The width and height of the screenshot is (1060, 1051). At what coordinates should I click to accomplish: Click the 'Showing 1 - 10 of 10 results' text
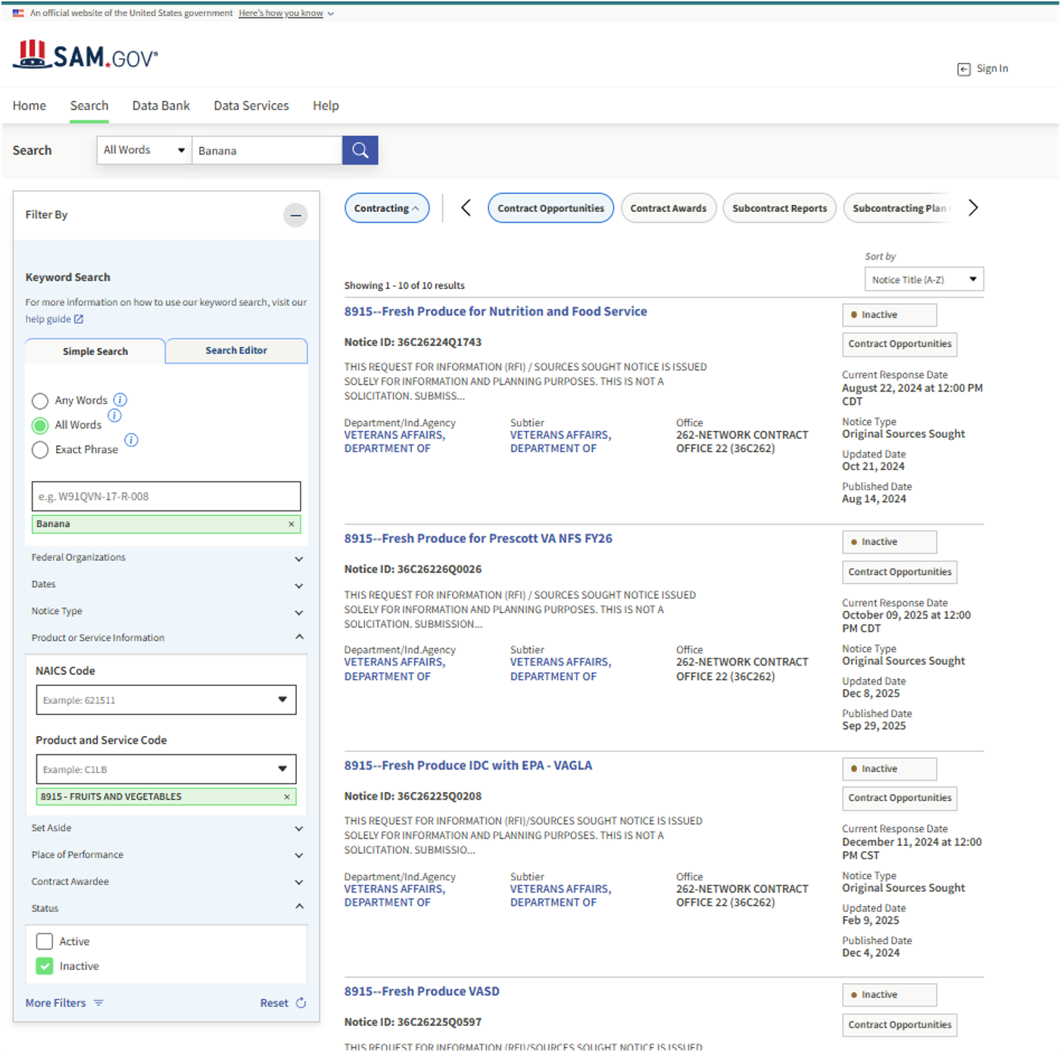click(404, 285)
